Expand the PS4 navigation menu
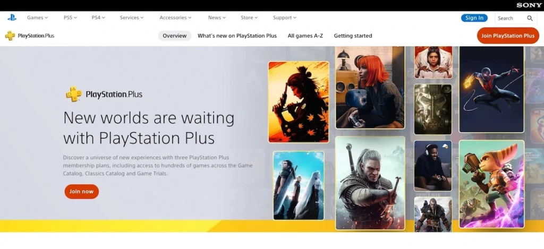 tap(98, 18)
